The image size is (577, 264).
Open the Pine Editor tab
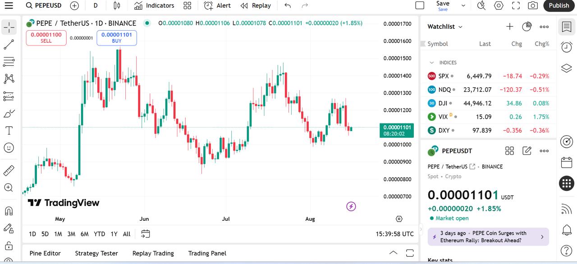click(45, 253)
